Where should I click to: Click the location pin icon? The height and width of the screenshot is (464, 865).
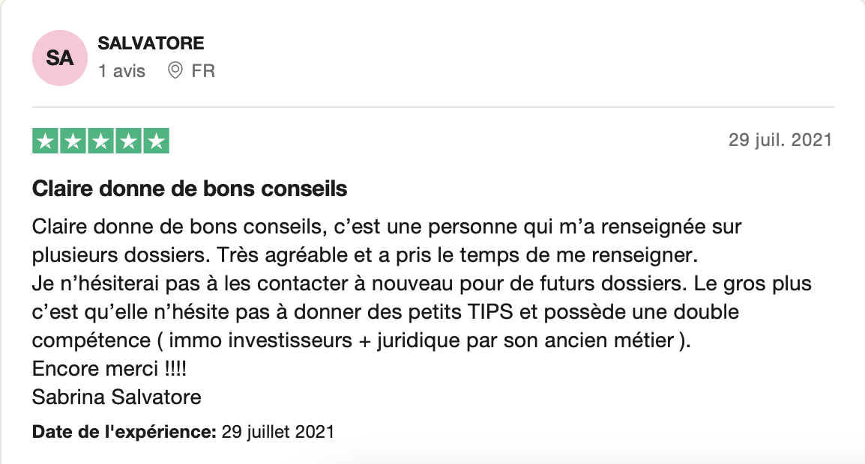175,71
